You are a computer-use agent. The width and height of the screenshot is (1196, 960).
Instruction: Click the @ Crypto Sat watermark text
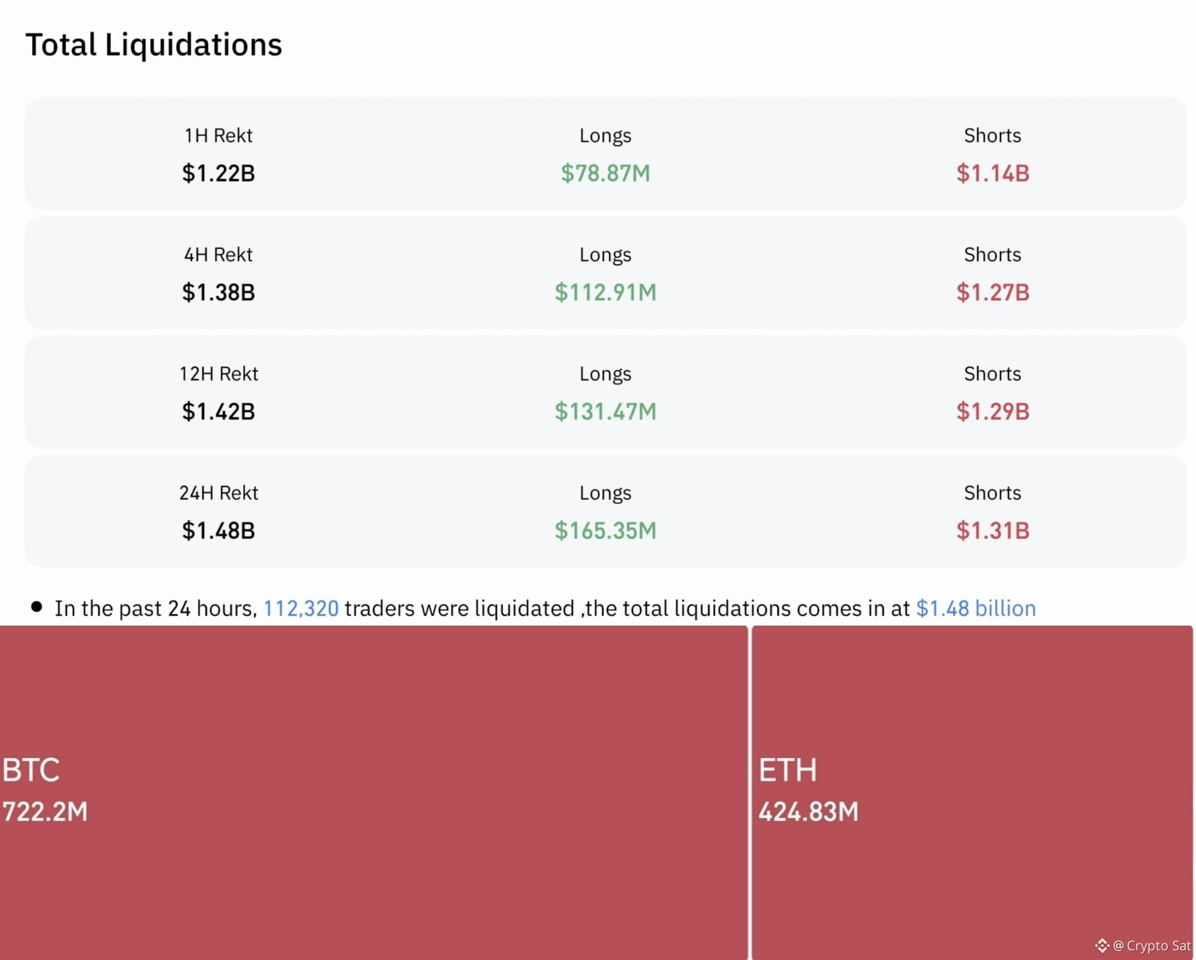click(1152, 946)
